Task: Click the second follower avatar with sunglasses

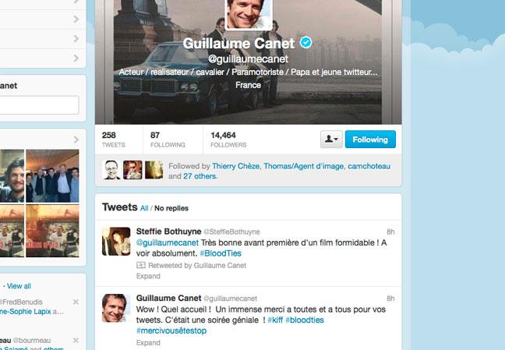Action: pos(132,170)
